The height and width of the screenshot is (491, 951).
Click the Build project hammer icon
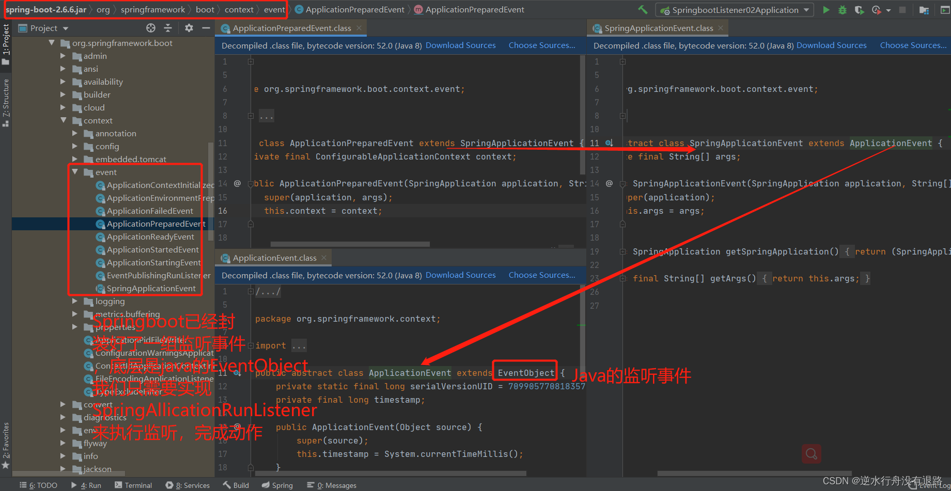[x=643, y=10]
